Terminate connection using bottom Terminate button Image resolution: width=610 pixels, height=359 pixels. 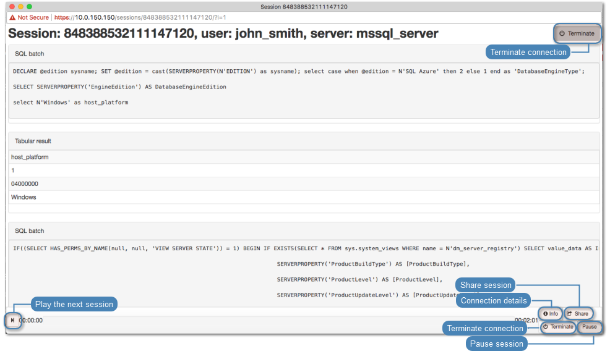pos(558,327)
